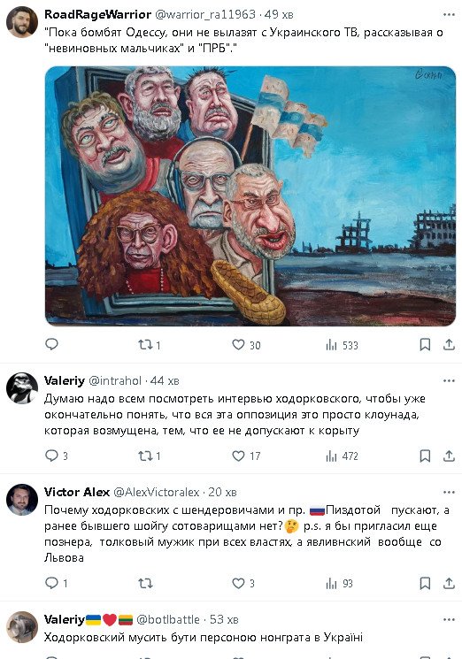Bookmark Valeriy @intrahol's tweet
Screen dimensions: 462x659
click(425, 456)
